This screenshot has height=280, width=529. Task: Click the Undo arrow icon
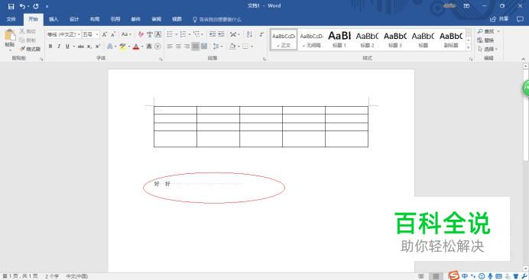(x=23, y=6)
